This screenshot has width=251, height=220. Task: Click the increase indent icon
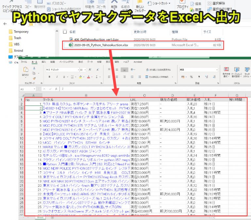[x=140, y=77]
